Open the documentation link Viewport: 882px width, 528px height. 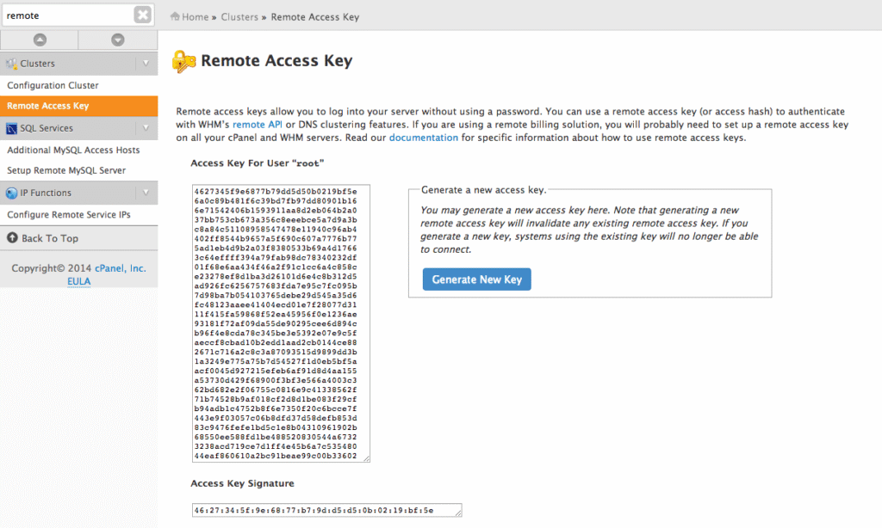pyautogui.click(x=424, y=138)
